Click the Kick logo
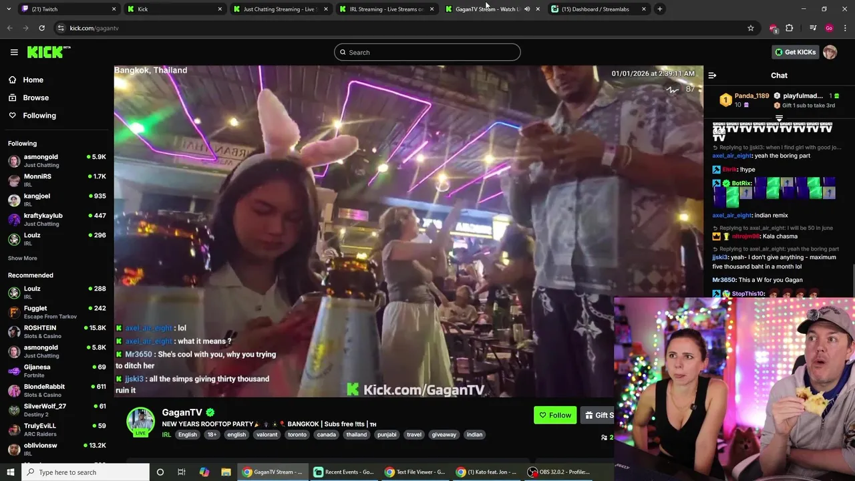This screenshot has height=481, width=855. (49, 52)
